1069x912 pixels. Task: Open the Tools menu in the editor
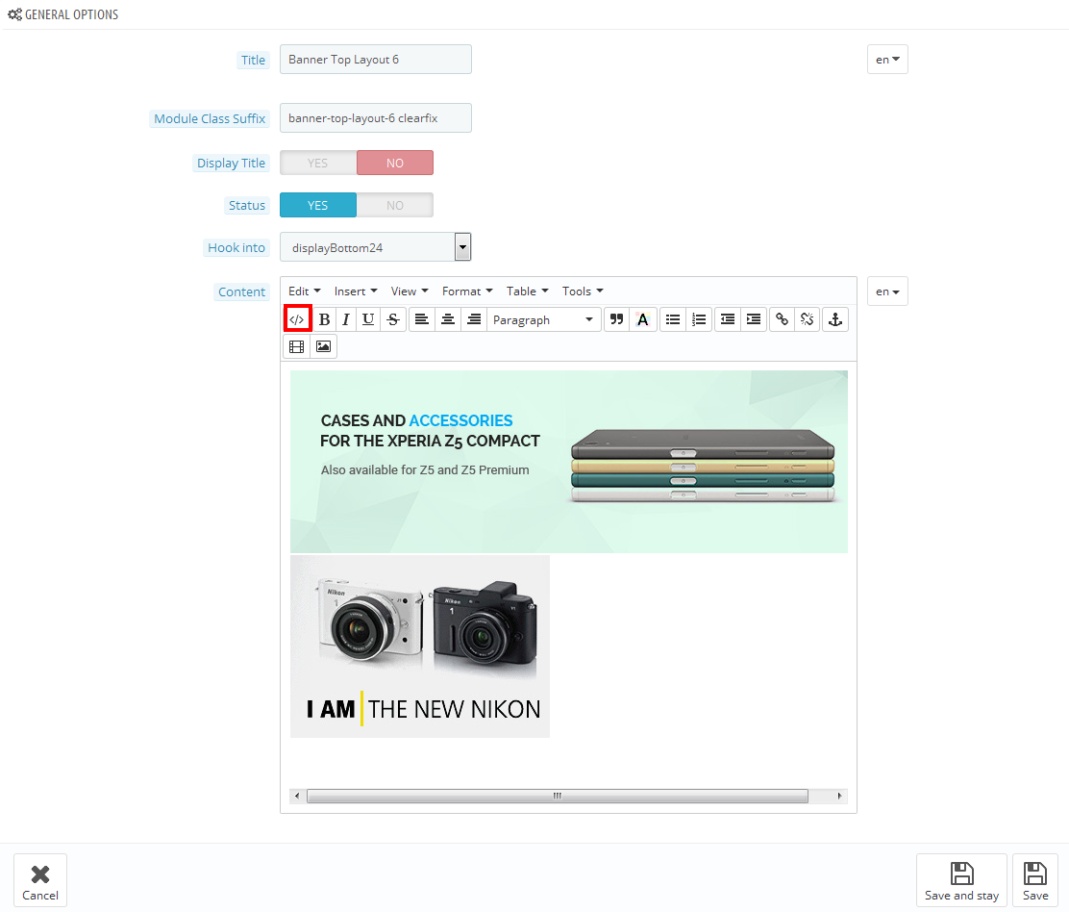pos(583,291)
